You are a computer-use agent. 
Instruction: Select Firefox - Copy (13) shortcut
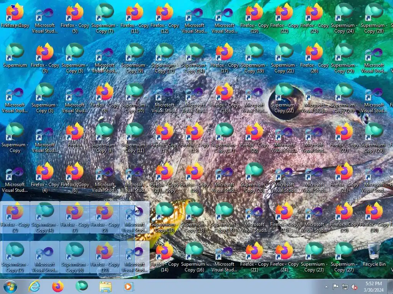point(164,137)
